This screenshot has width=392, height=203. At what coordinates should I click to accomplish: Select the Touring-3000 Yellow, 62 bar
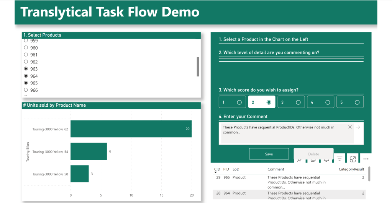131,129
